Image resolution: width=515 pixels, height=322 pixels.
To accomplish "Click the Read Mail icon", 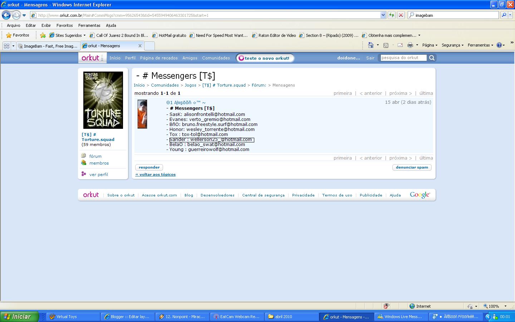I will [400, 45].
